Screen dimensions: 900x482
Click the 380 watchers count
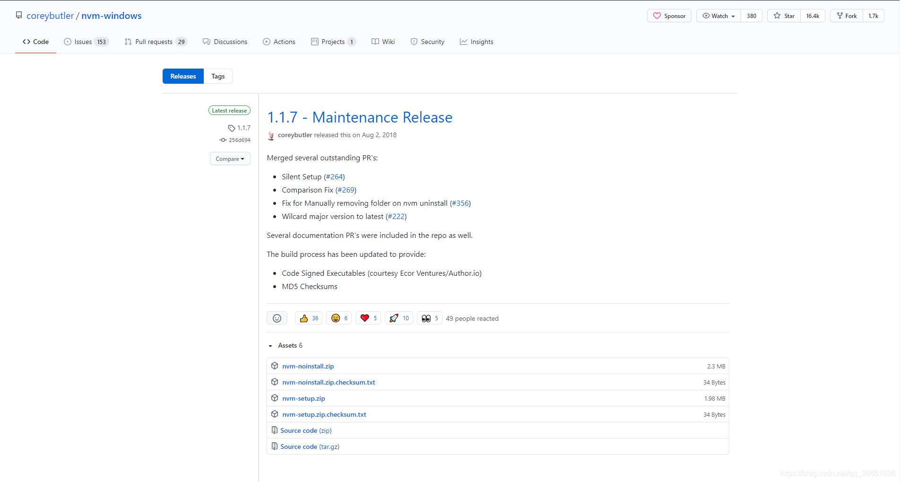tap(752, 16)
